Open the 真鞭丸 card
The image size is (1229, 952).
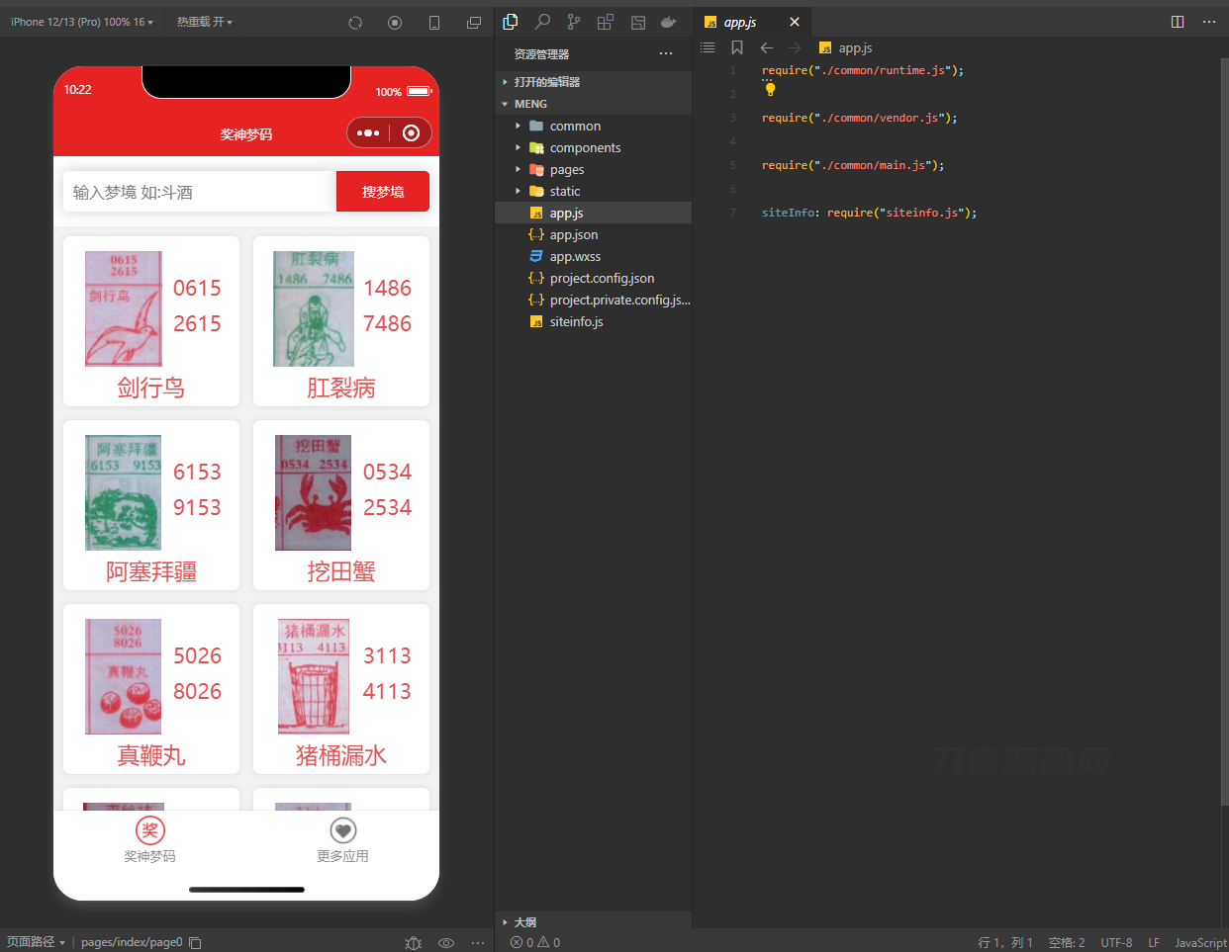(151, 689)
